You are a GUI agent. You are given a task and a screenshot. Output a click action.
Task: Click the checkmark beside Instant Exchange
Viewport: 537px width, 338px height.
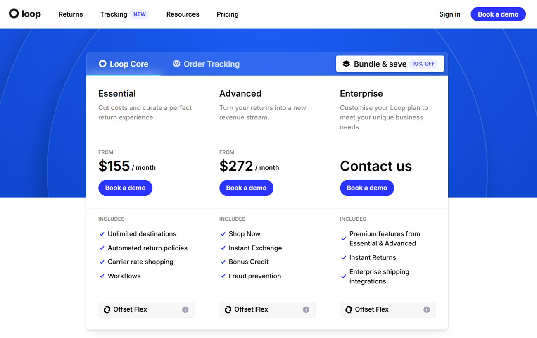point(223,248)
